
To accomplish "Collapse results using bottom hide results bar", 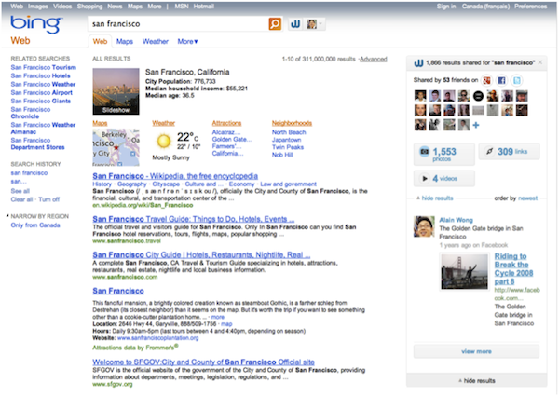I will [478, 382].
